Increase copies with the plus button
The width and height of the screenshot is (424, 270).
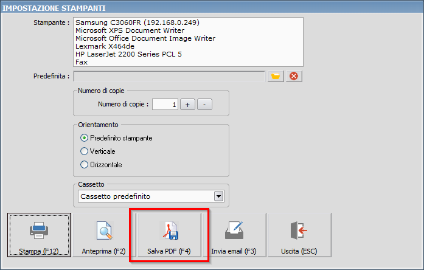coord(187,105)
